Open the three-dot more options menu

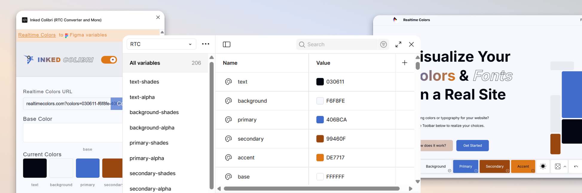[x=206, y=44]
